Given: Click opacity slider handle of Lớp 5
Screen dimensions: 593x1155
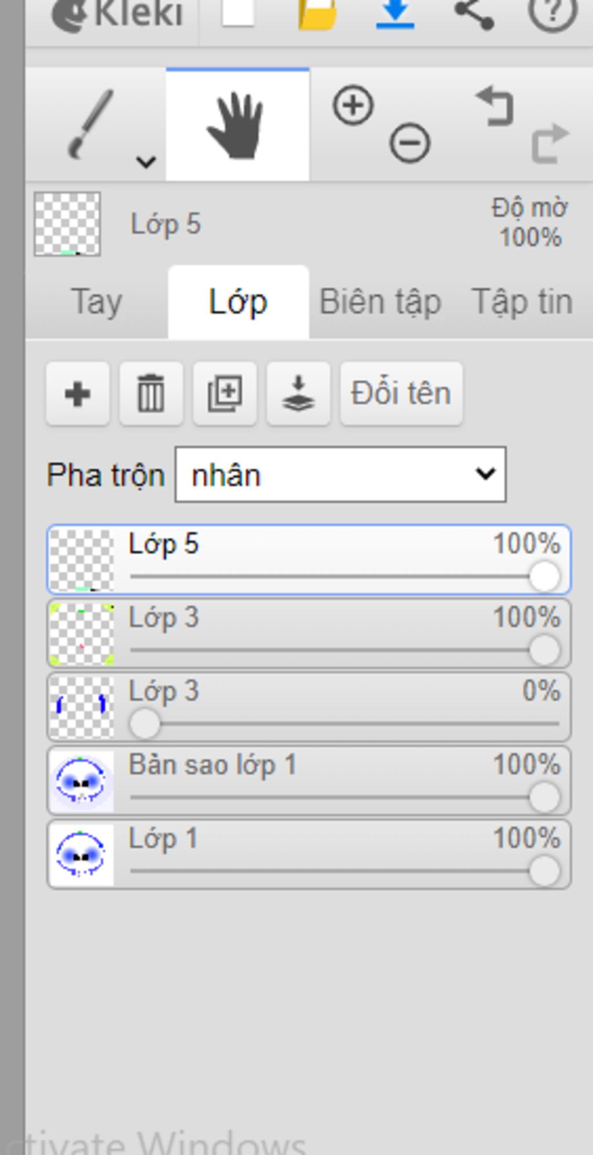Looking at the screenshot, I should tap(544, 577).
